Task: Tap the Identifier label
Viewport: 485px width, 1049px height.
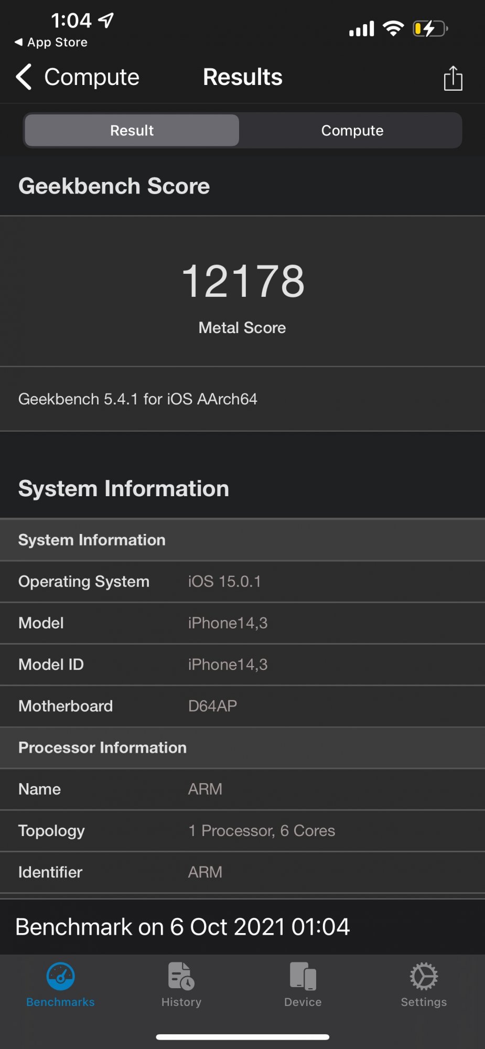Action: pos(50,872)
